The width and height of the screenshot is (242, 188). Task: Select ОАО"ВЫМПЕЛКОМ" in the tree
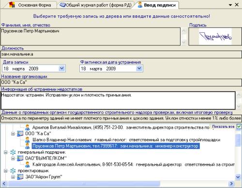(46, 159)
